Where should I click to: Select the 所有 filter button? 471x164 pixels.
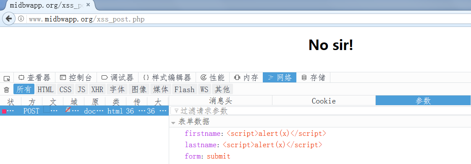click(24, 90)
